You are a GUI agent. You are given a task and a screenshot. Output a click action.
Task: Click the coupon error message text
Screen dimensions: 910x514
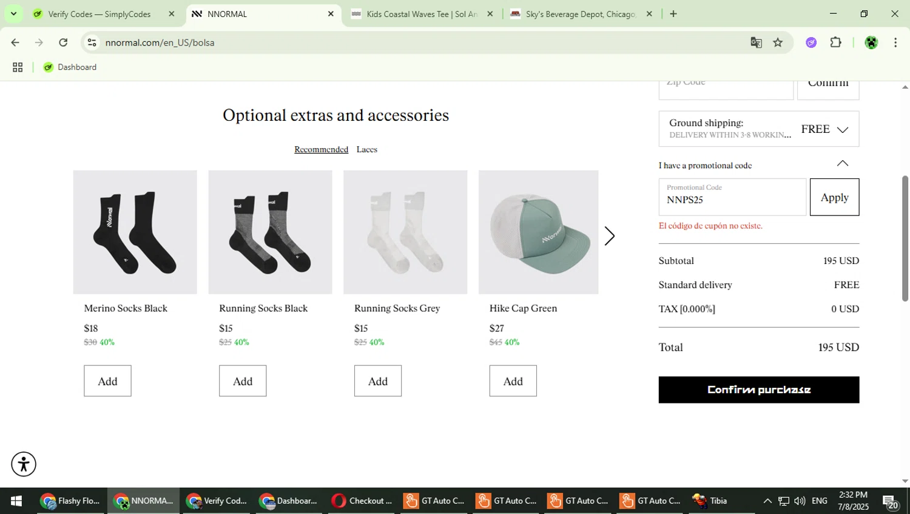point(710,226)
